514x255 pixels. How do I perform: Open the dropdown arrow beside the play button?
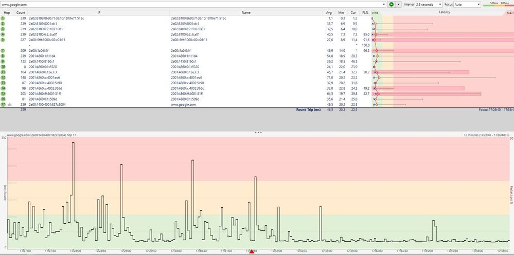(x=398, y=5)
